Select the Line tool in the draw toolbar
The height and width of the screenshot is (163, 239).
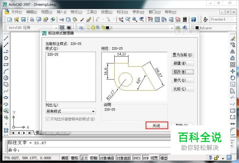click(x=6, y=38)
